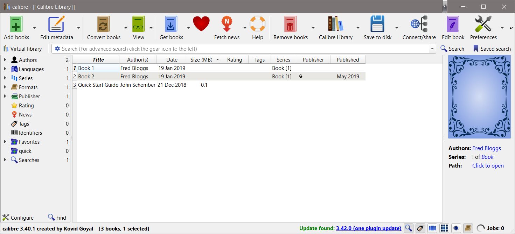This screenshot has width=515, height=234.
Task: Click the Book series link in details
Action: [487, 157]
